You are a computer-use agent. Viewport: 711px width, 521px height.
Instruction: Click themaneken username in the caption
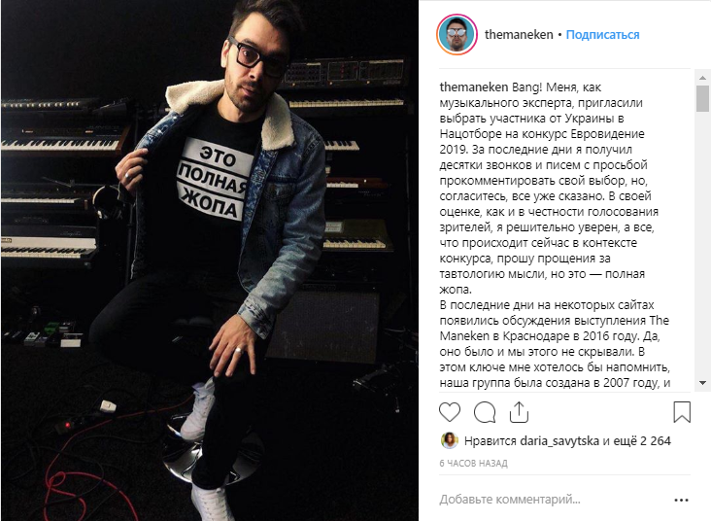click(473, 87)
